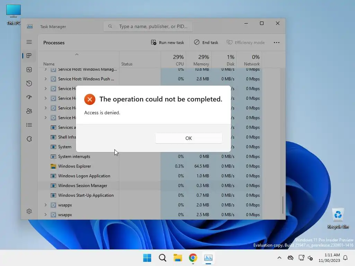The width and height of the screenshot is (355, 266).
Task: Open App history page in sidebar
Action: click(29, 83)
